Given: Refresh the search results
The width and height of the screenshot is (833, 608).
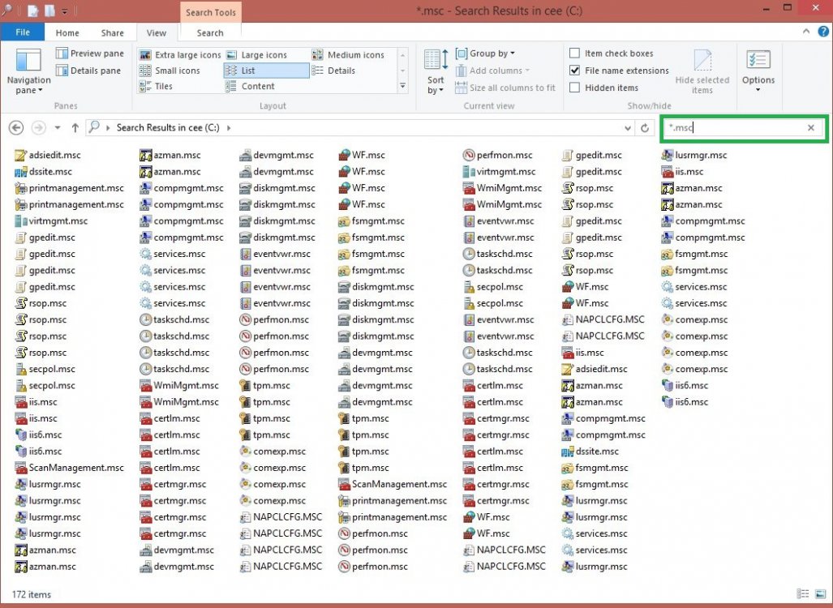Looking at the screenshot, I should coord(644,128).
